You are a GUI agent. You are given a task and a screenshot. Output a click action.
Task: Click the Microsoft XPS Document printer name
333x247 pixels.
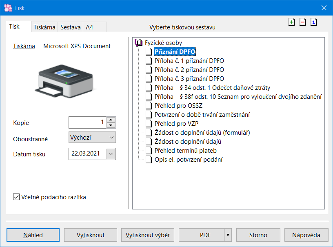tap(77, 46)
